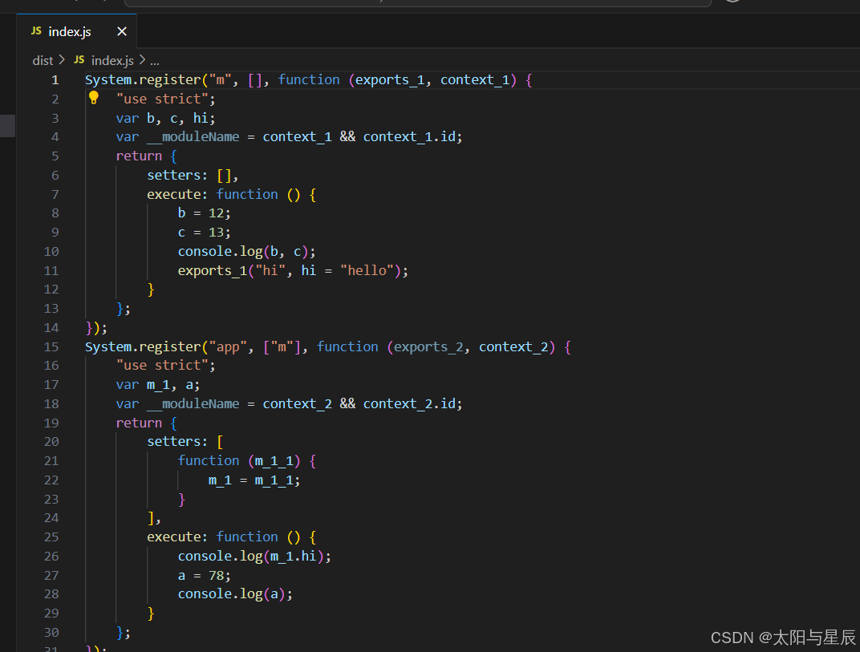
Task: Click "m_1 = m_1_1;" on line 22
Action: (254, 480)
